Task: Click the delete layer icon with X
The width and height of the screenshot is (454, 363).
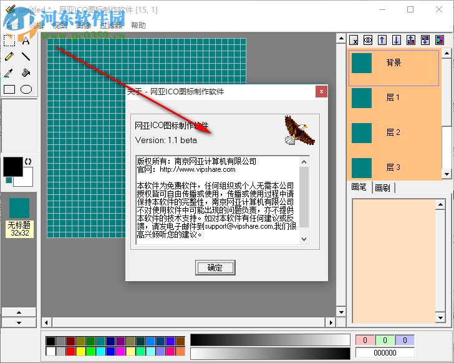Action: [354, 40]
